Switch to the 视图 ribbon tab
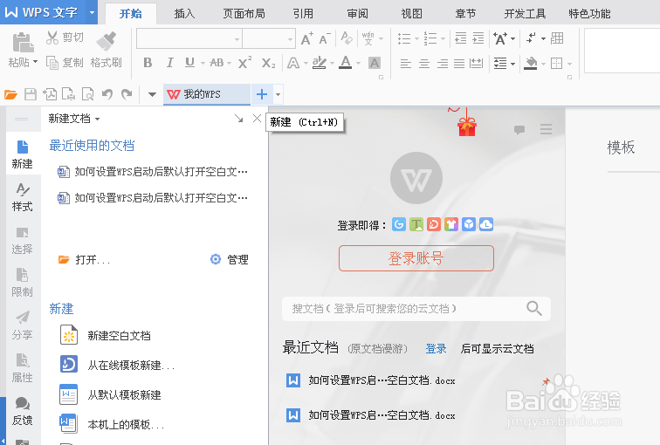This screenshot has height=445, width=660. click(x=412, y=14)
